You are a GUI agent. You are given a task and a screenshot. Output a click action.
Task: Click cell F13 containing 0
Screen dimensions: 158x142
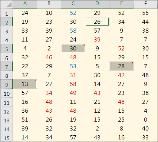coord(145,120)
